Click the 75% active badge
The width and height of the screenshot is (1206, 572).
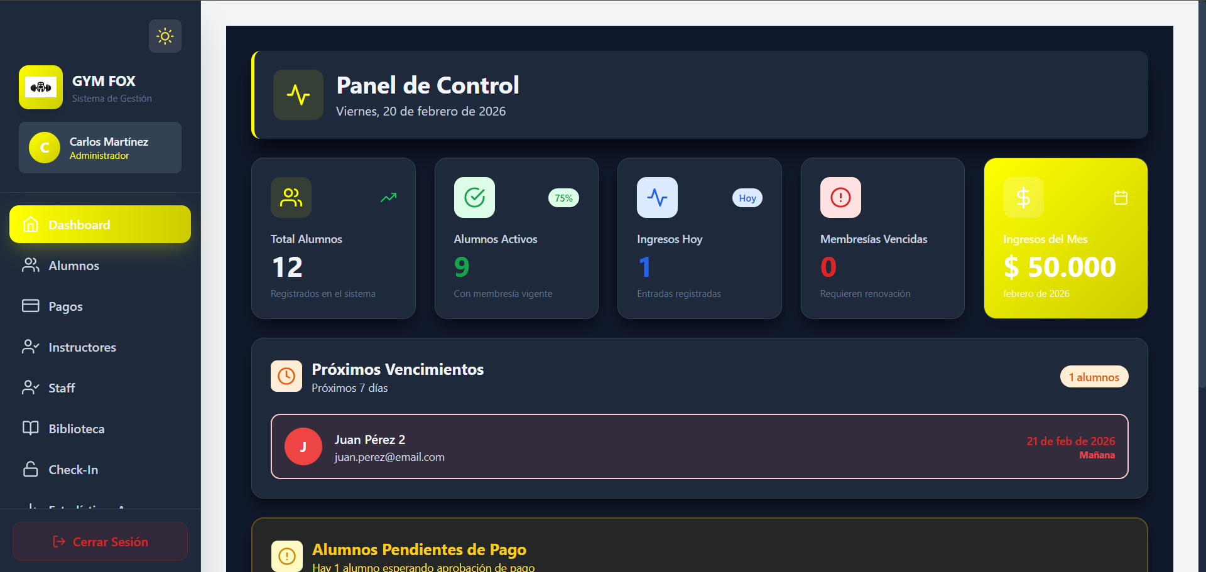(563, 198)
